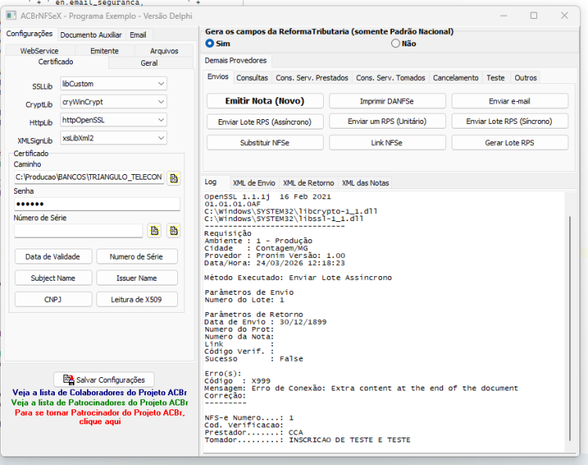Viewport: 588px width, 465px height.
Task: Switch to the Consultas tab
Action: point(252,78)
